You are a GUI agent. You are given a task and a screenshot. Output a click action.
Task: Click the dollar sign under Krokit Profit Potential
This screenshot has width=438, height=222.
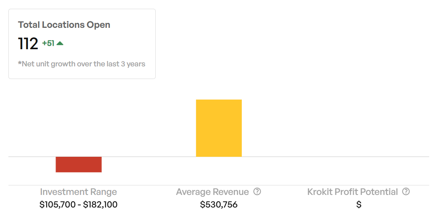(x=359, y=205)
